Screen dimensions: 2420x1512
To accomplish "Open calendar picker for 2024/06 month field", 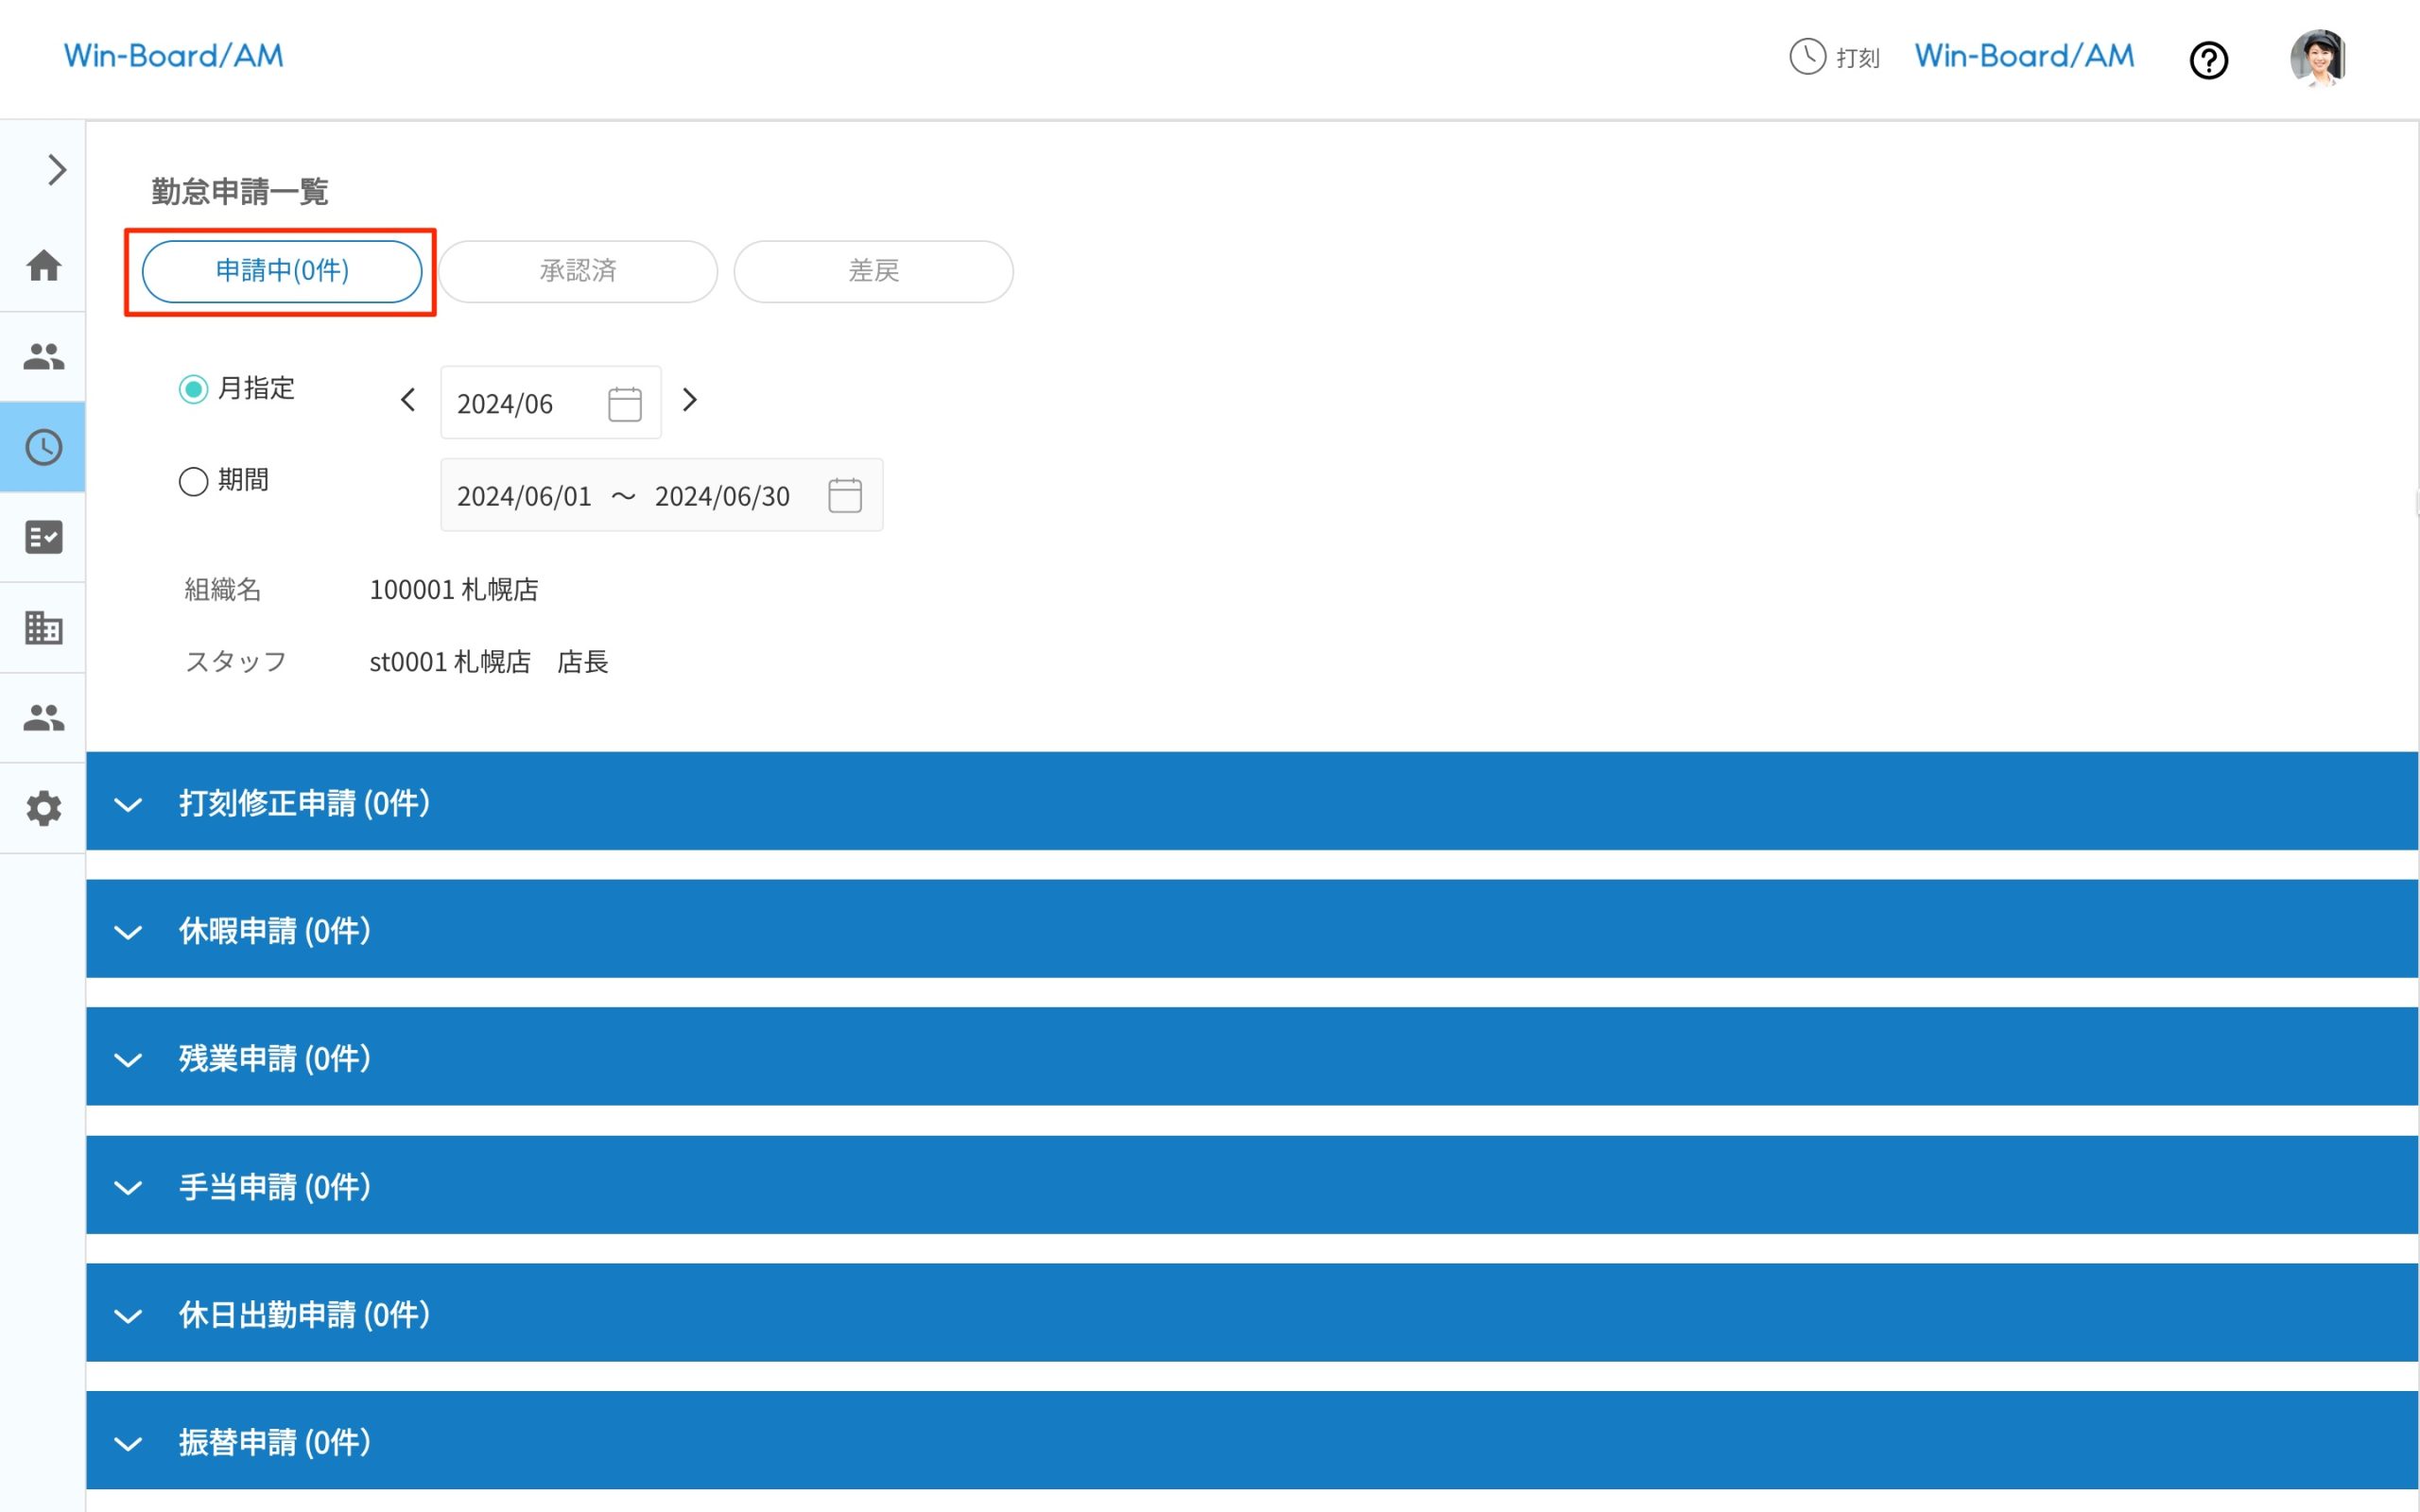I will (x=625, y=404).
